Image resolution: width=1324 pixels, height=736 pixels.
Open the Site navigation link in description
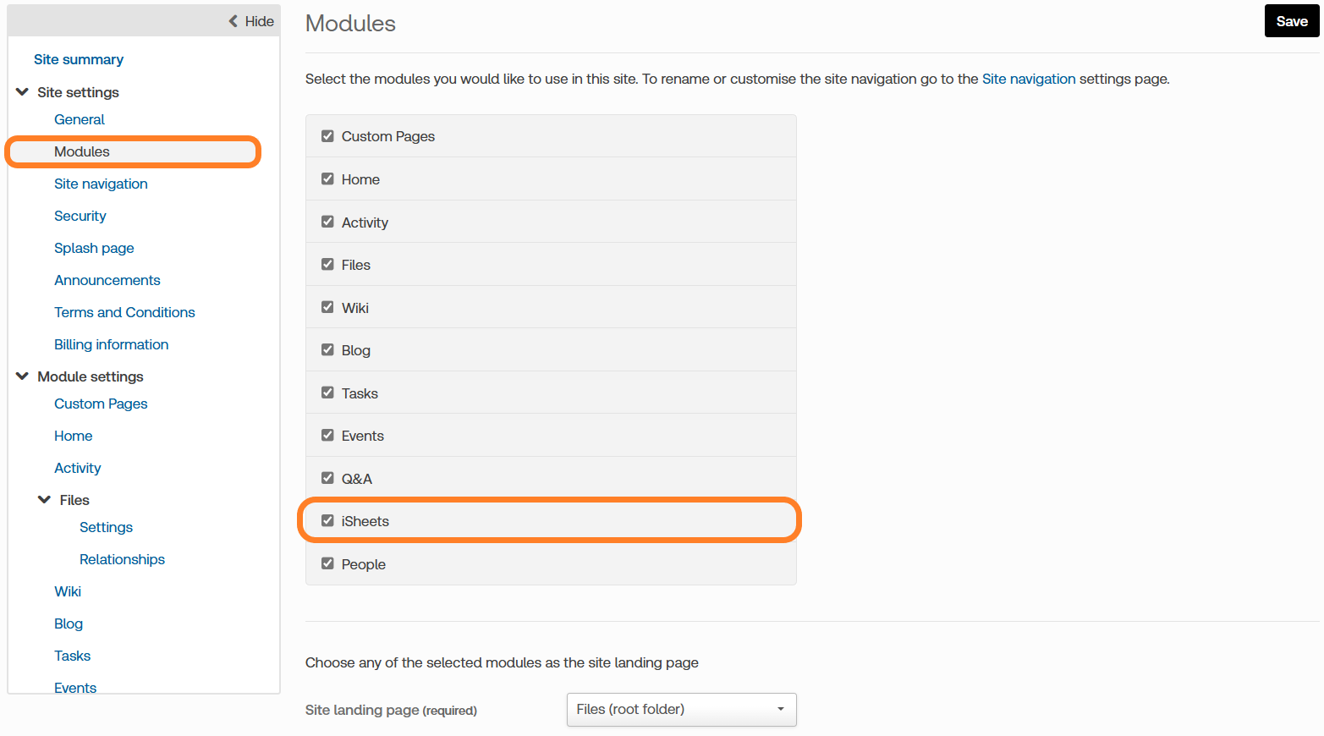click(1028, 79)
